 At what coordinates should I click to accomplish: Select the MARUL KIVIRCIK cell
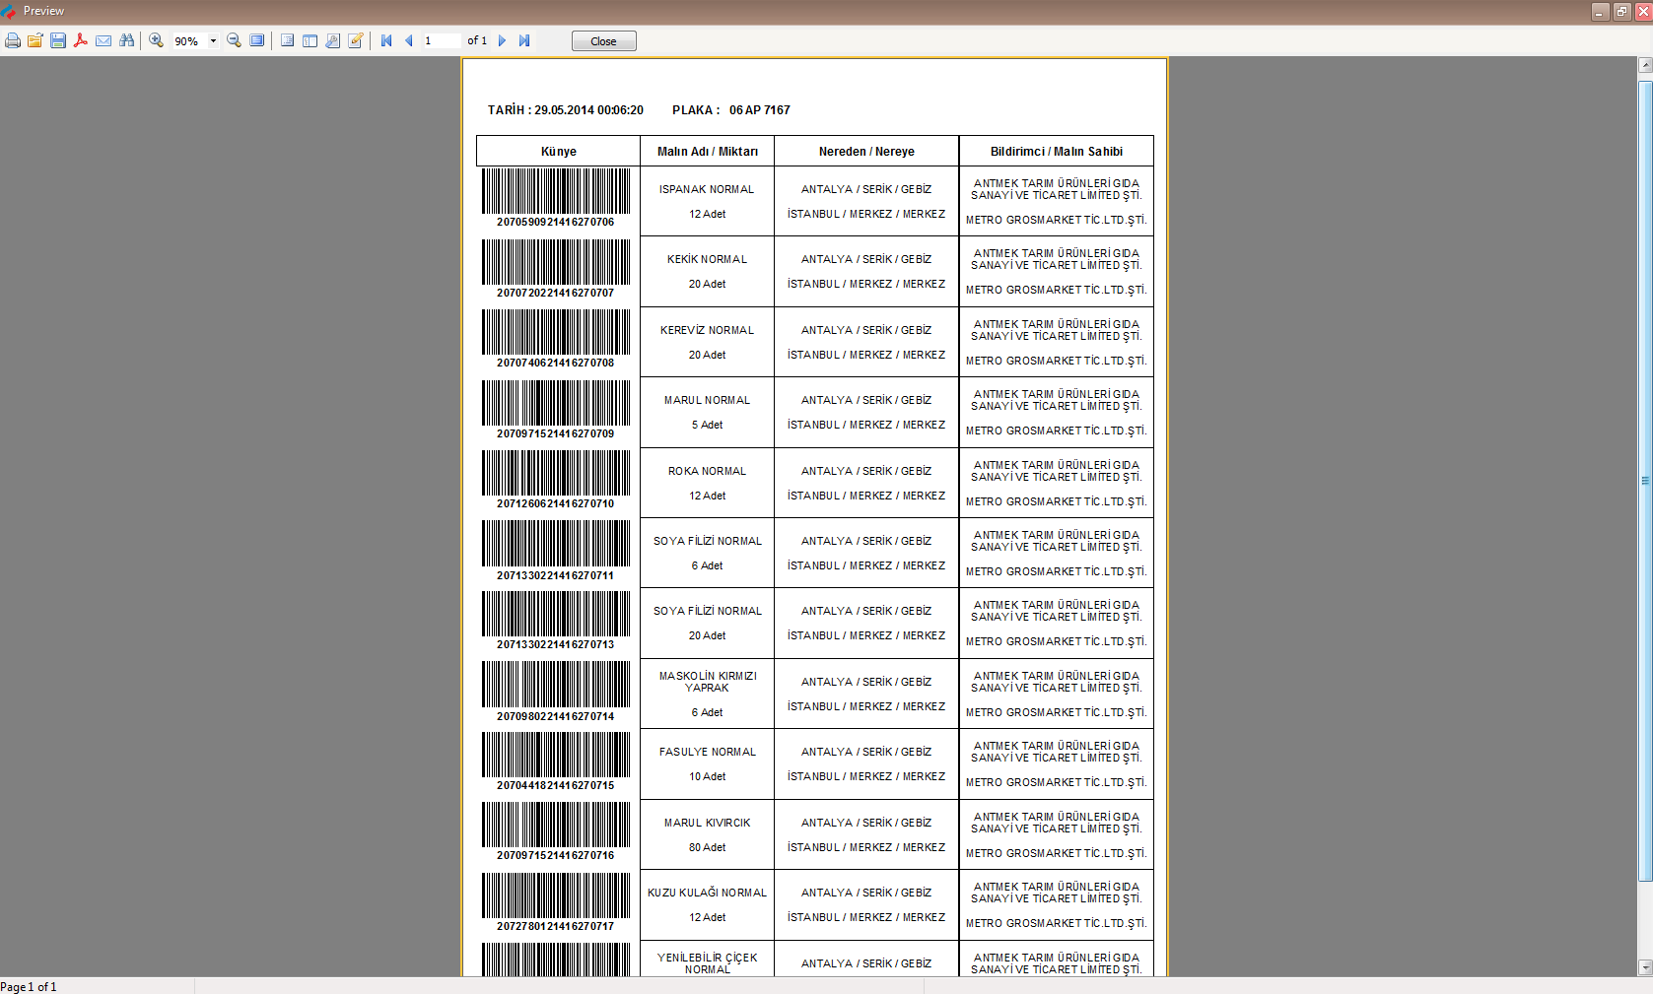point(707,834)
